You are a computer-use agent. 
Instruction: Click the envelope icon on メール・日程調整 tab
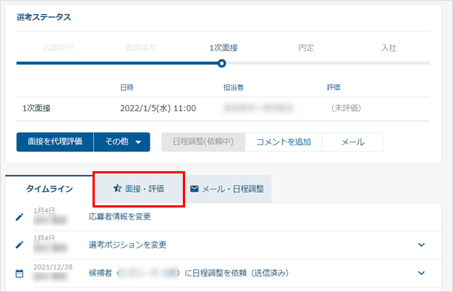195,189
